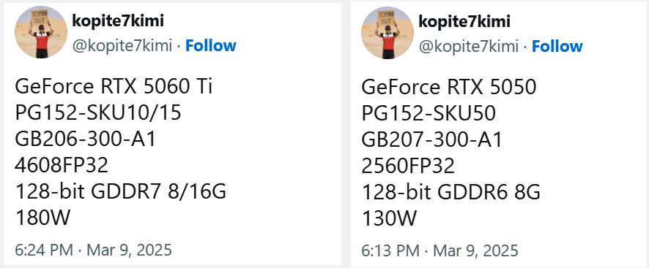
Task: Click the GB206-300-A1 chip text
Action: (x=85, y=139)
